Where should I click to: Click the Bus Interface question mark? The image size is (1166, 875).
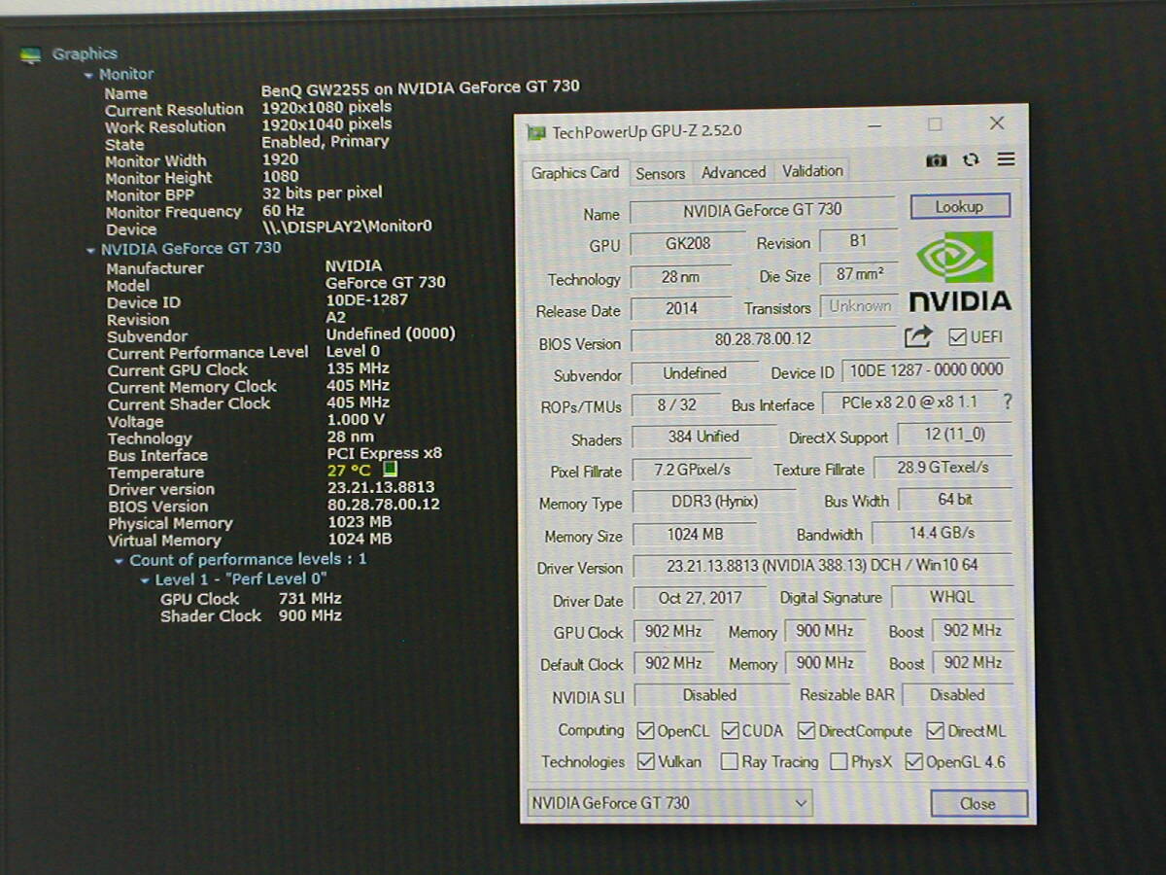[x=1008, y=402]
